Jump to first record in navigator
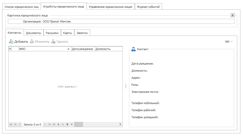This screenshot has width=243, height=136. click(11, 124)
